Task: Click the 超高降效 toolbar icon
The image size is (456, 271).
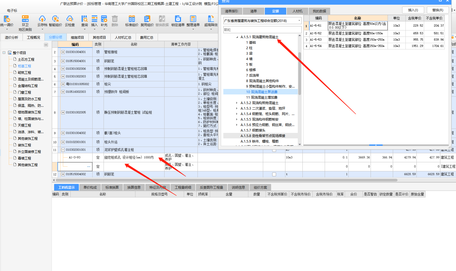Action: click(211, 19)
